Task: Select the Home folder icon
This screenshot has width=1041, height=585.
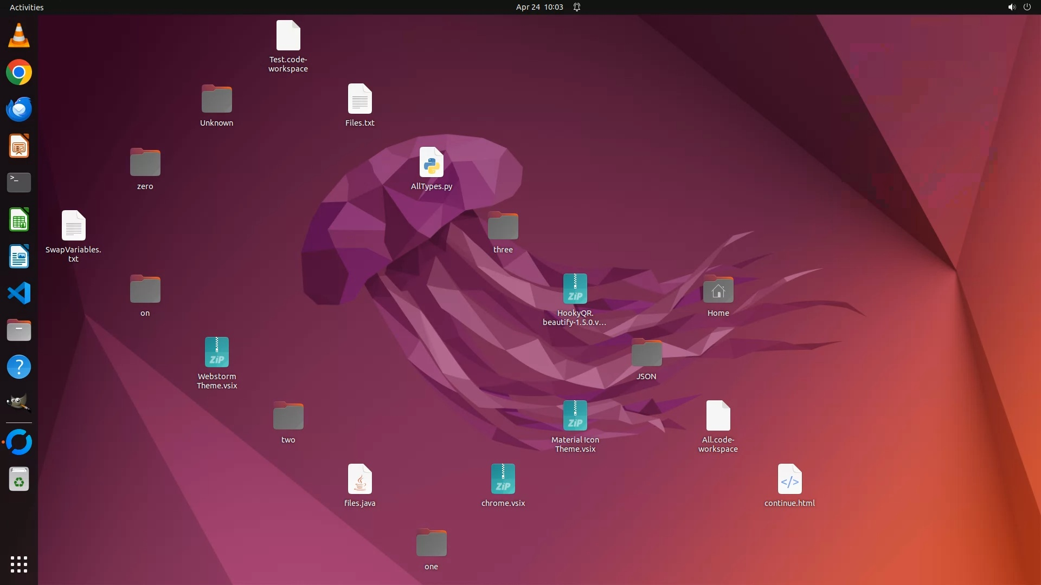Action: pyautogui.click(x=718, y=290)
